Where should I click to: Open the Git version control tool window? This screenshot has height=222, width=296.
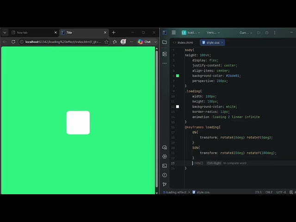pos(165,184)
